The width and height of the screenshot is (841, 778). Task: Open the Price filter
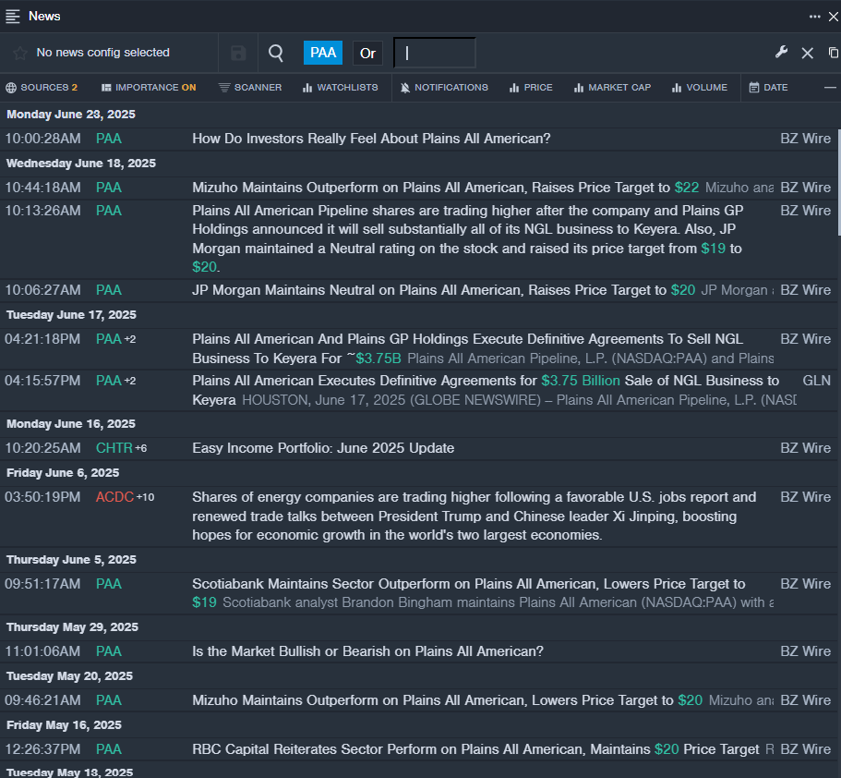click(x=531, y=88)
